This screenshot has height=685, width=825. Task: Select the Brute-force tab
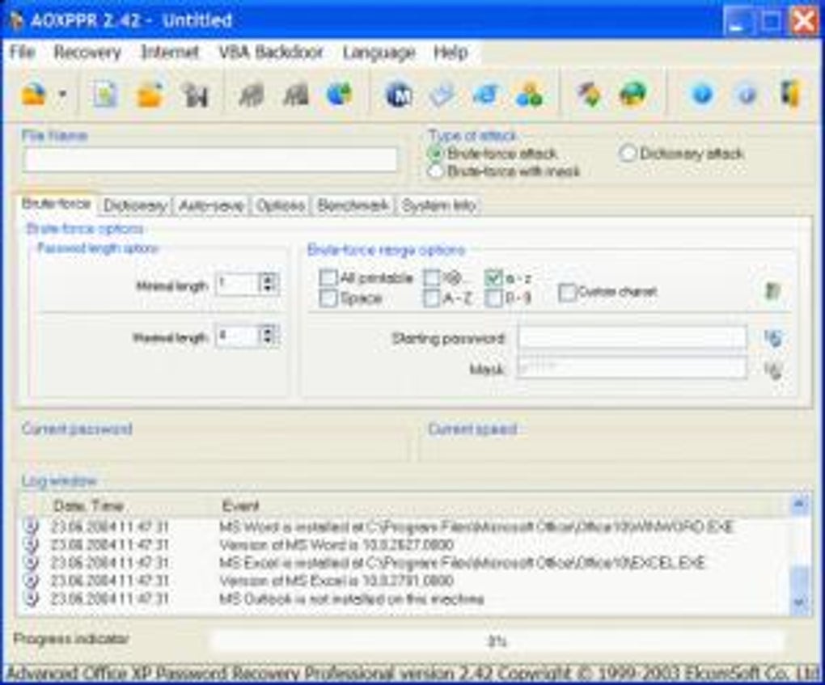pos(57,204)
